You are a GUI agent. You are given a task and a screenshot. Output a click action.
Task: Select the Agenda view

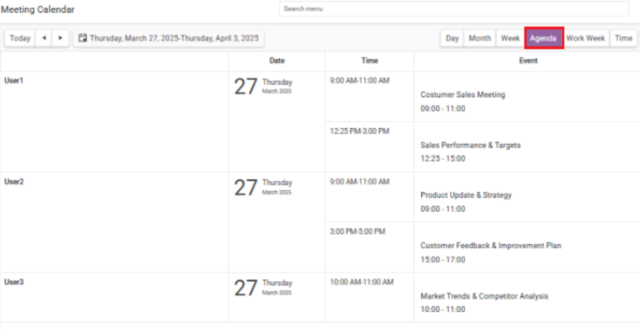543,38
